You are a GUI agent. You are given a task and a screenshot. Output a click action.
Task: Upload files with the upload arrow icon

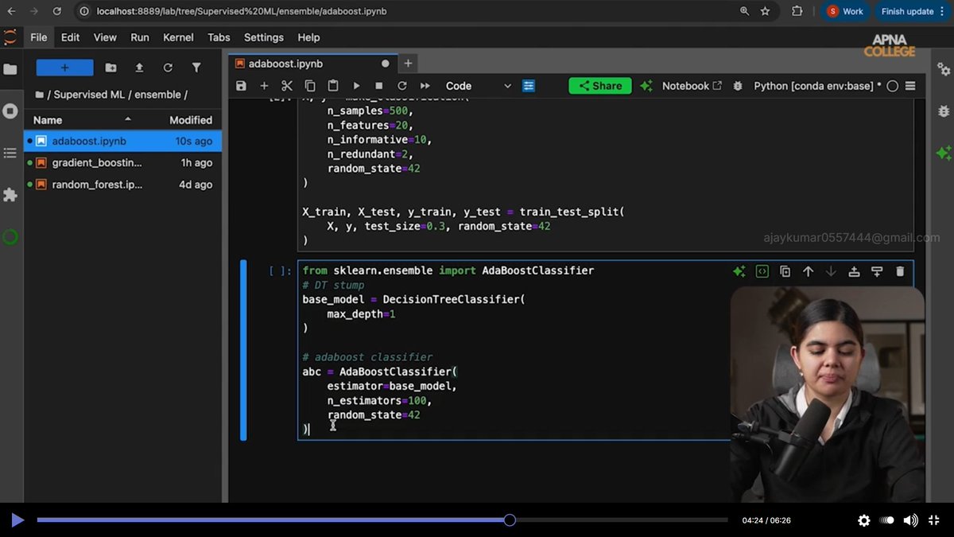coord(139,68)
